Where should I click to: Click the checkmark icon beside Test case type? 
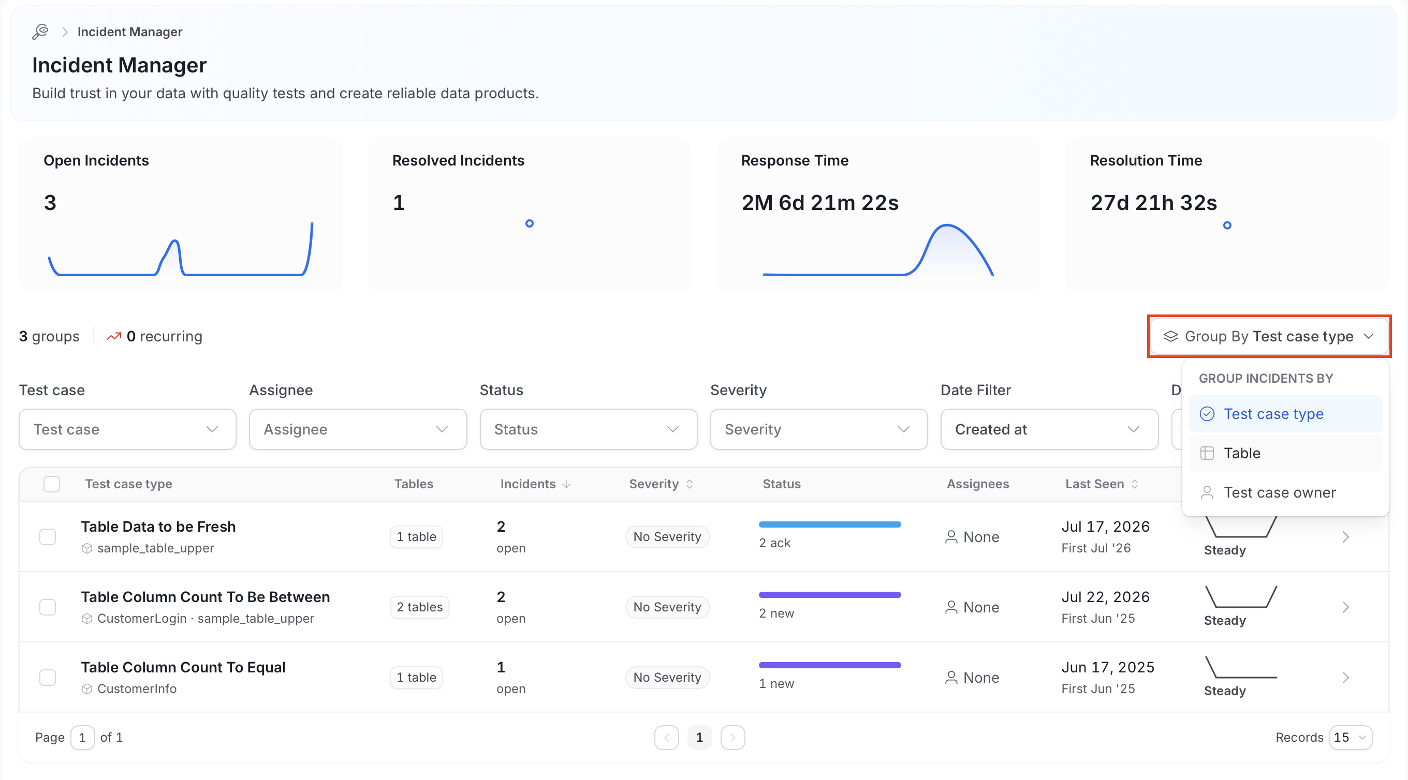click(x=1207, y=413)
